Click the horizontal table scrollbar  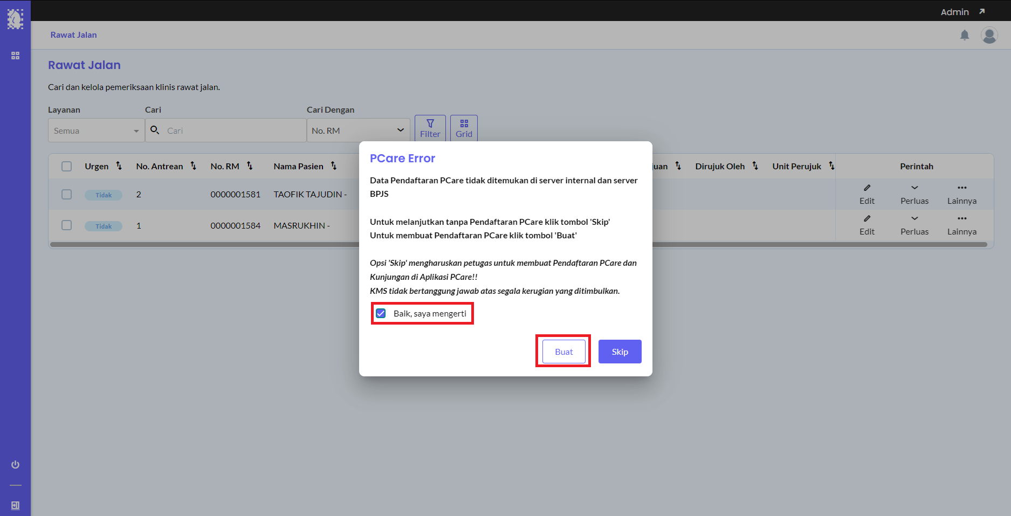tap(519, 244)
